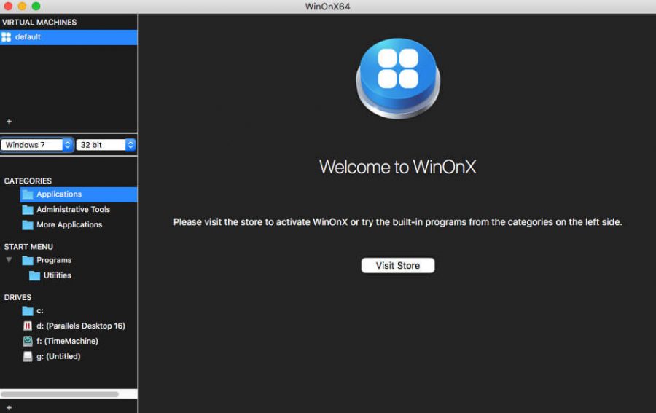This screenshot has width=656, height=413.
Task: Click the Untitled drive disk icon
Action: tap(28, 356)
